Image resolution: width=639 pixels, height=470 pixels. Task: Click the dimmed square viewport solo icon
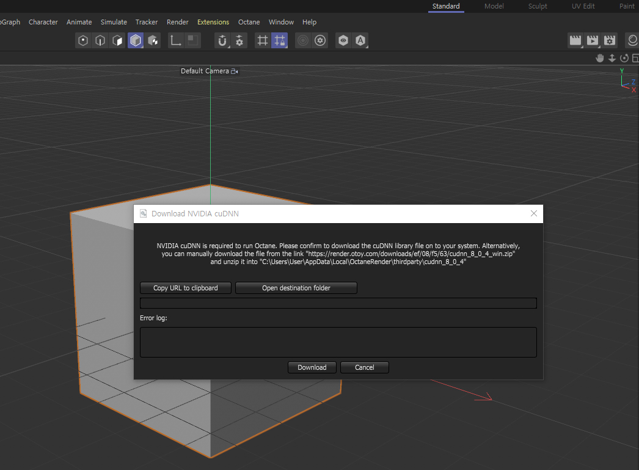click(192, 40)
